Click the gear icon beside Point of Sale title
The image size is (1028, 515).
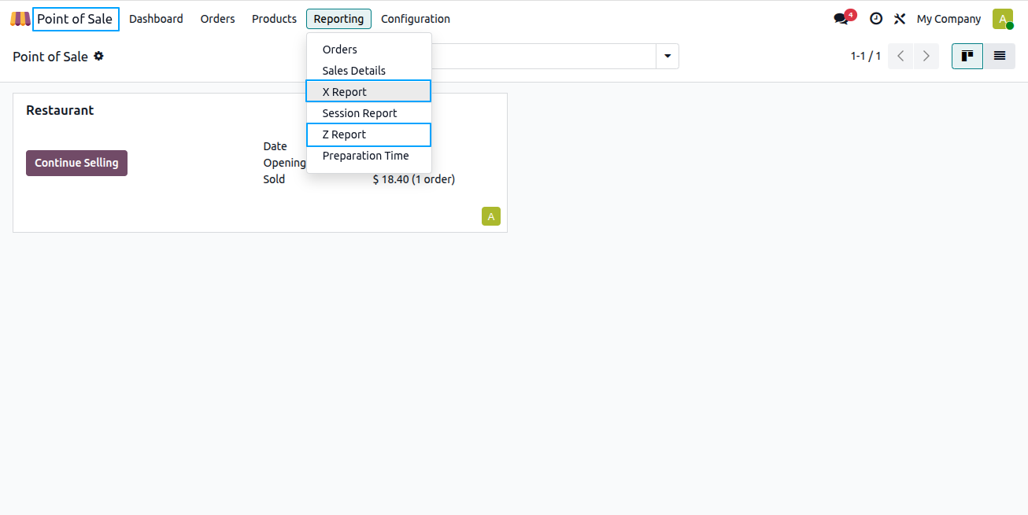click(x=98, y=56)
